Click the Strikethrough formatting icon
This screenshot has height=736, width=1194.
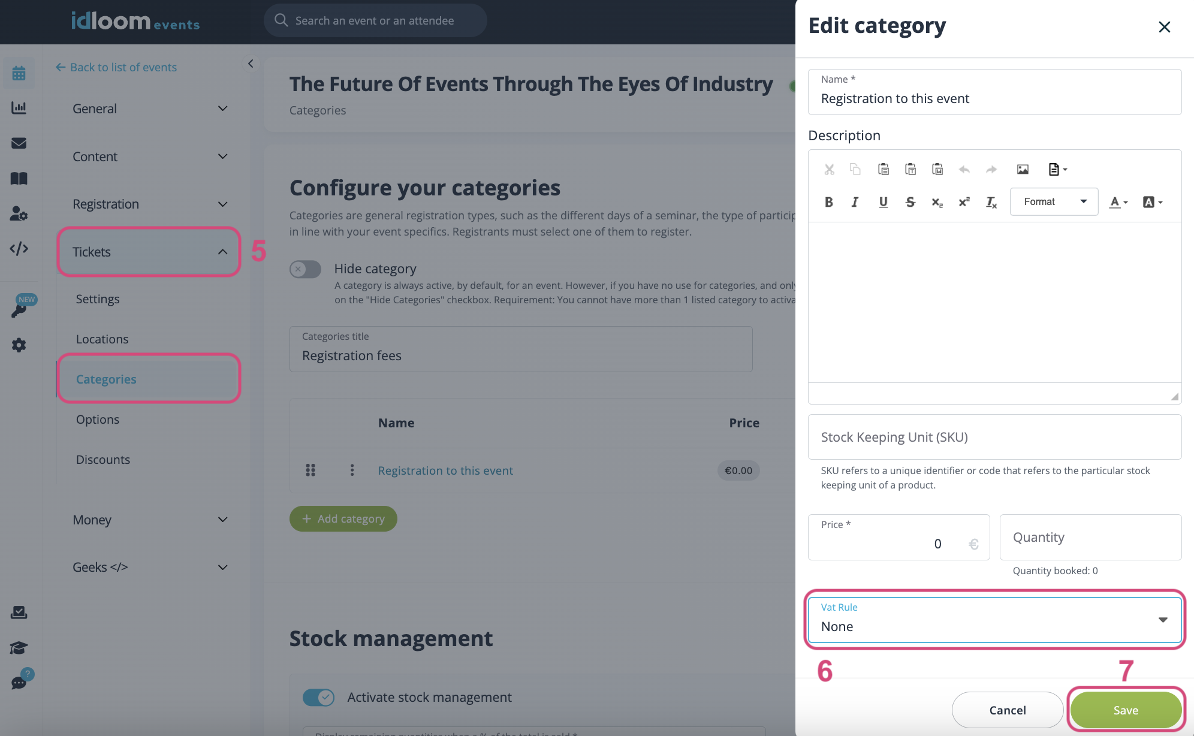tap(910, 201)
